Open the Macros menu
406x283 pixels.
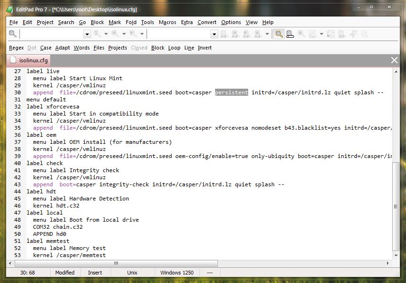167,23
